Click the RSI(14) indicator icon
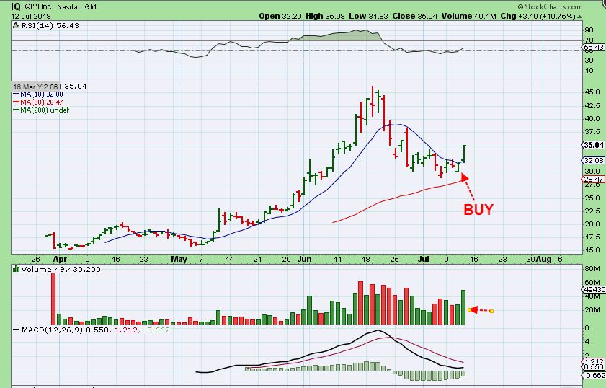The width and height of the screenshot is (606, 388). 15,25
